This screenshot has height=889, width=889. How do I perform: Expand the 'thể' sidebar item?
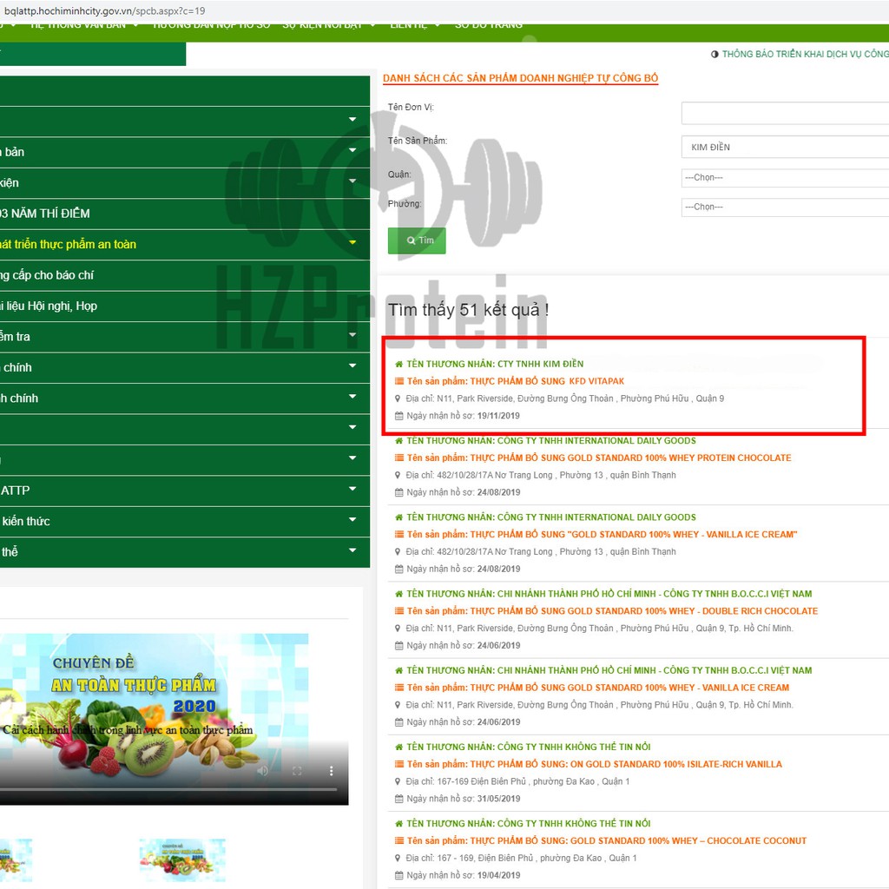[352, 550]
